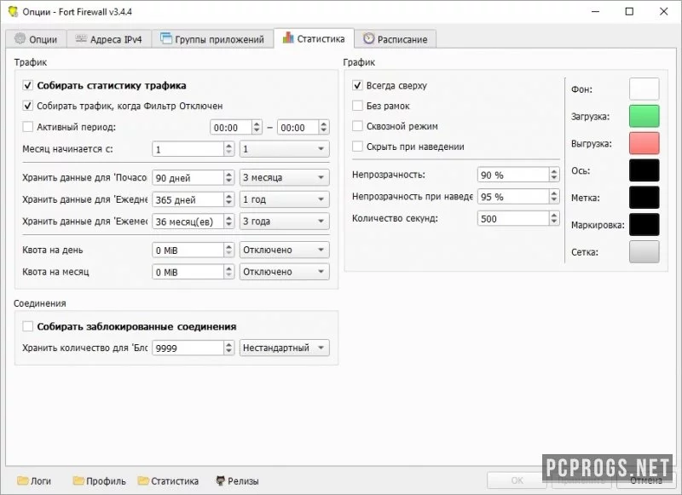Close the Fort Firewall options window

point(664,11)
